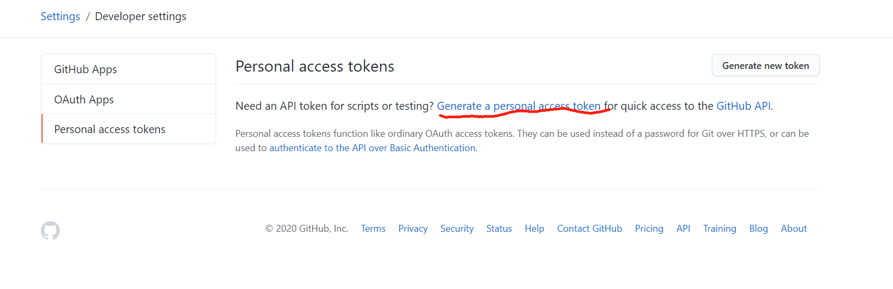Navigate to the Training footer link
This screenshot has width=893, height=289.
click(719, 229)
